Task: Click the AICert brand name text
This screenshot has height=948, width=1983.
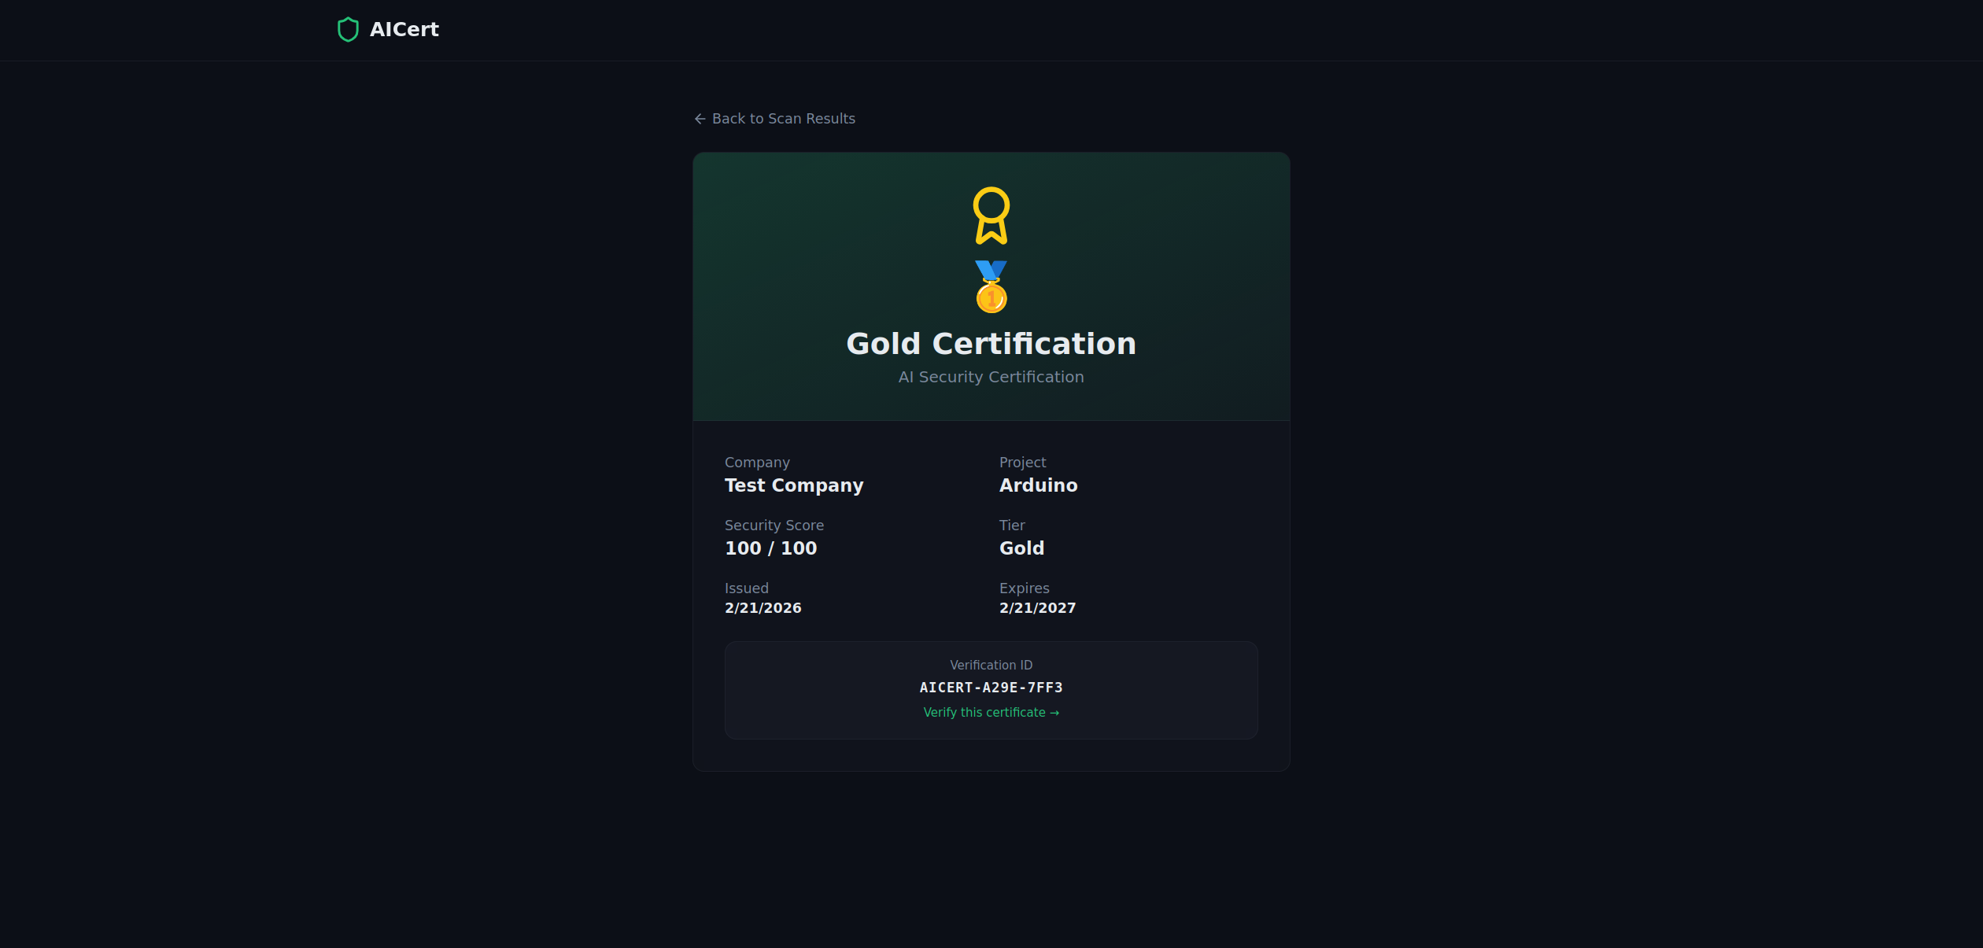Action: click(404, 30)
